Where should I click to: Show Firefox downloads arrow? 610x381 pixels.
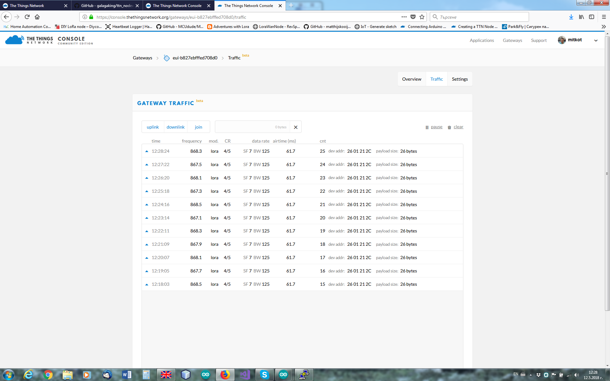(571, 17)
